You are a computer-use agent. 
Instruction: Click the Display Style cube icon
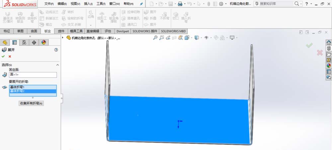197,37
